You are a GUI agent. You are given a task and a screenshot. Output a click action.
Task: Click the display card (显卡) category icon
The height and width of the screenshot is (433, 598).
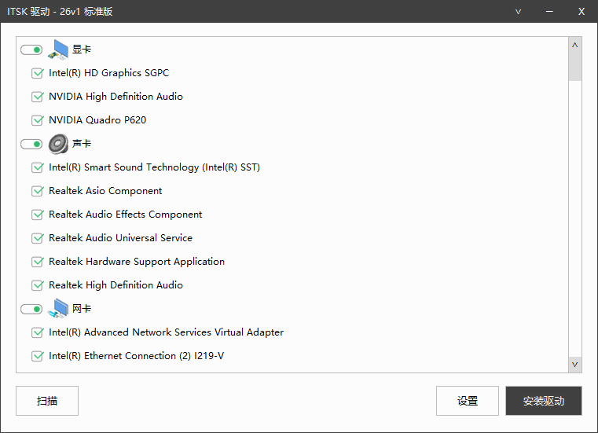click(59, 50)
